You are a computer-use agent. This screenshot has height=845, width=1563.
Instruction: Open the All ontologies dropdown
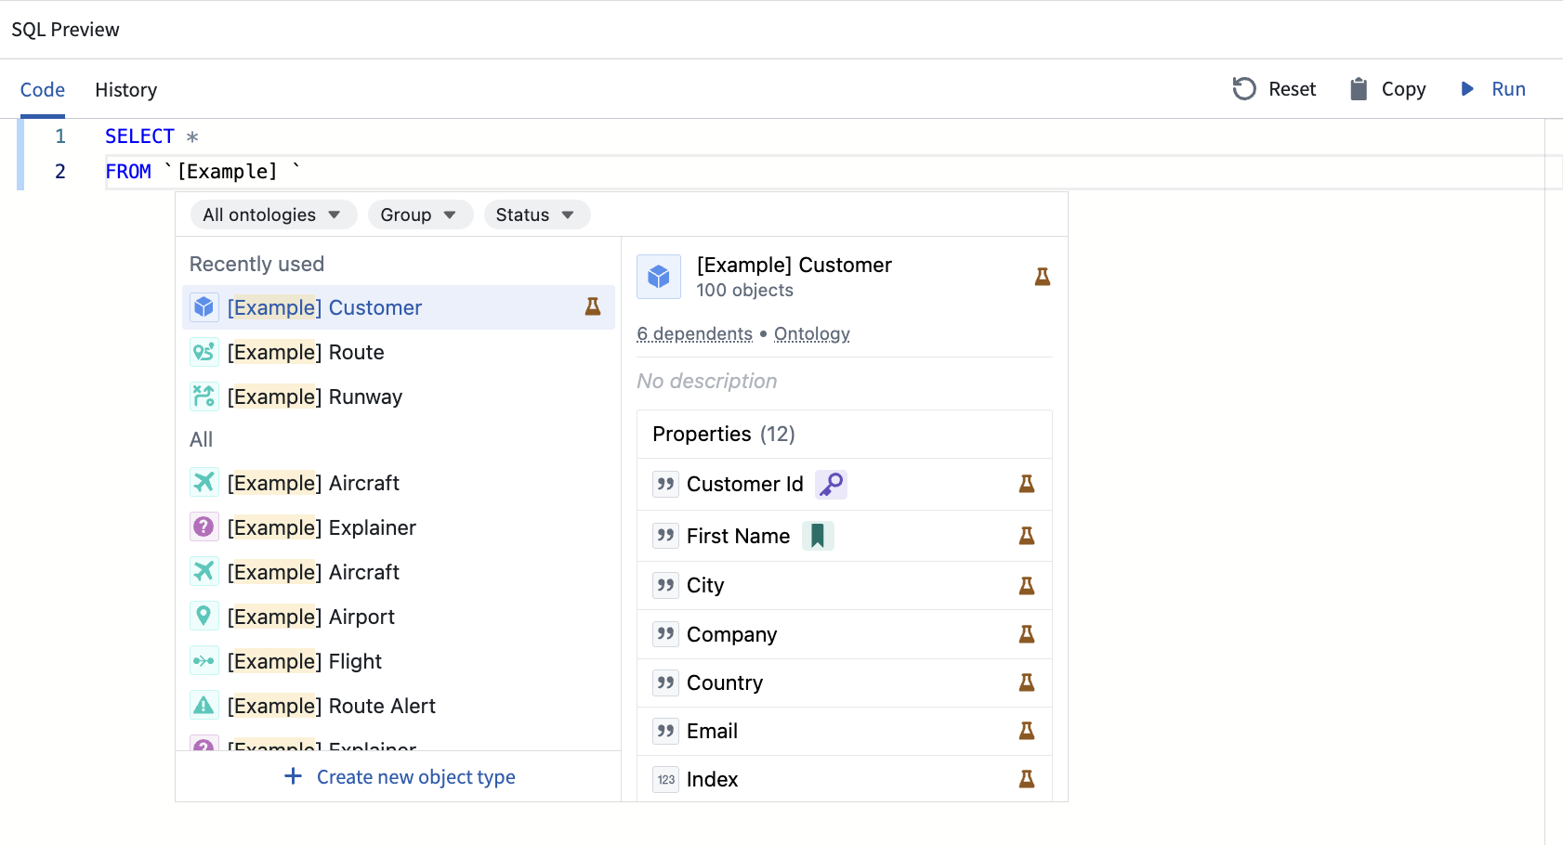(x=273, y=214)
